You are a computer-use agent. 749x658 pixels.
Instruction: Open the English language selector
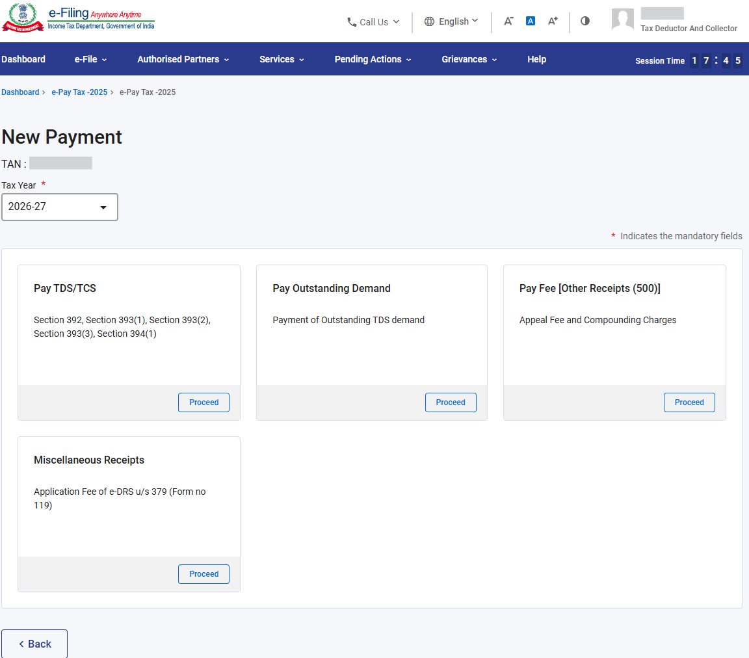point(451,21)
